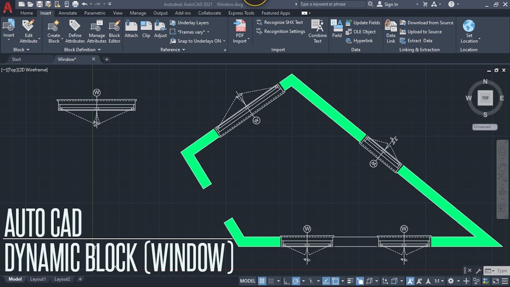Insert a Field from Data panel
The height and width of the screenshot is (287, 510).
point(337,29)
